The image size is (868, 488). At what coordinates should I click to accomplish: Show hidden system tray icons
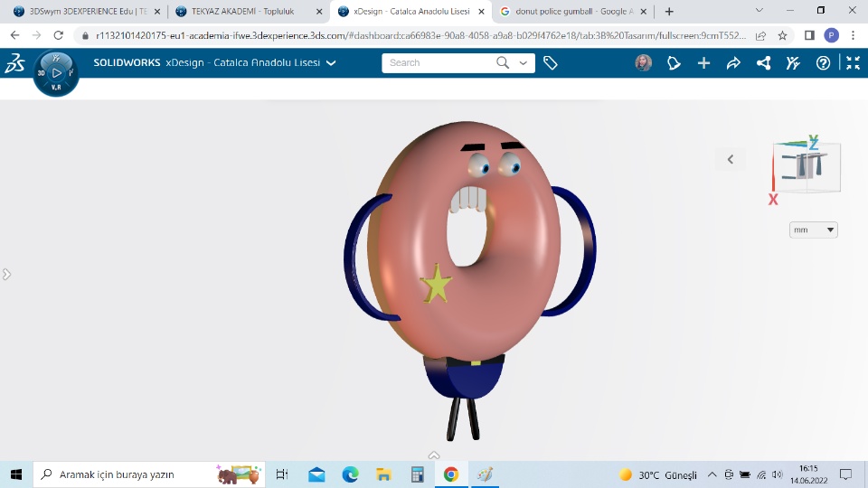tap(712, 474)
